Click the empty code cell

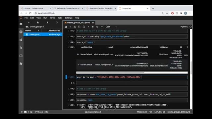(x=132, y=83)
